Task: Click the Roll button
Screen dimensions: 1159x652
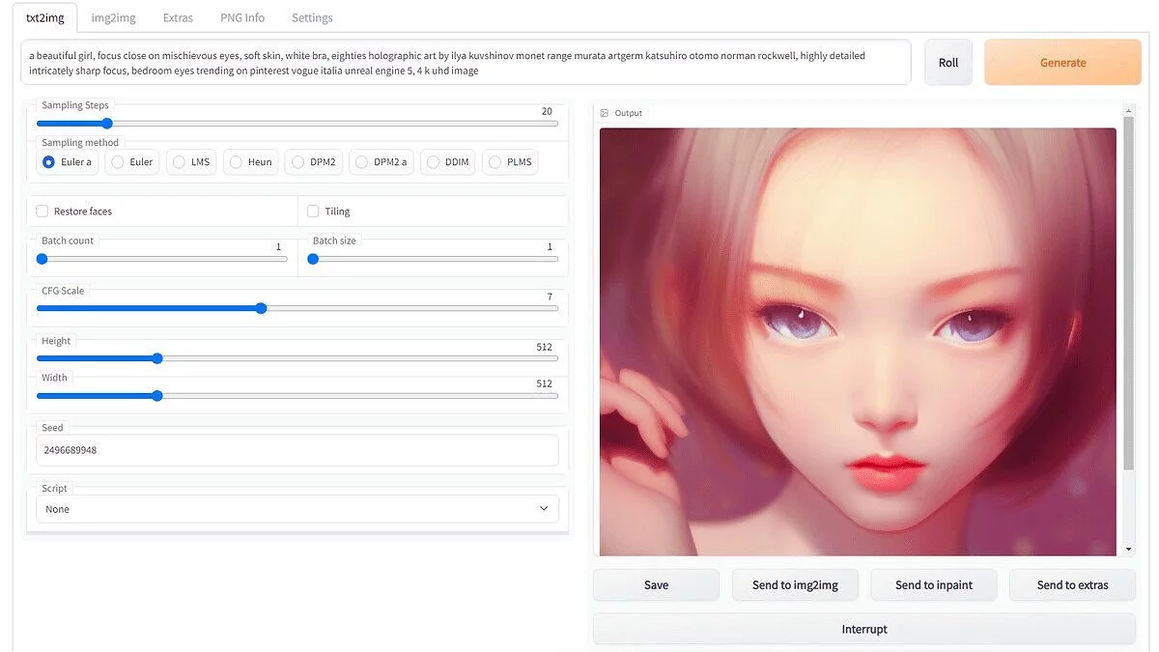Action: (948, 63)
